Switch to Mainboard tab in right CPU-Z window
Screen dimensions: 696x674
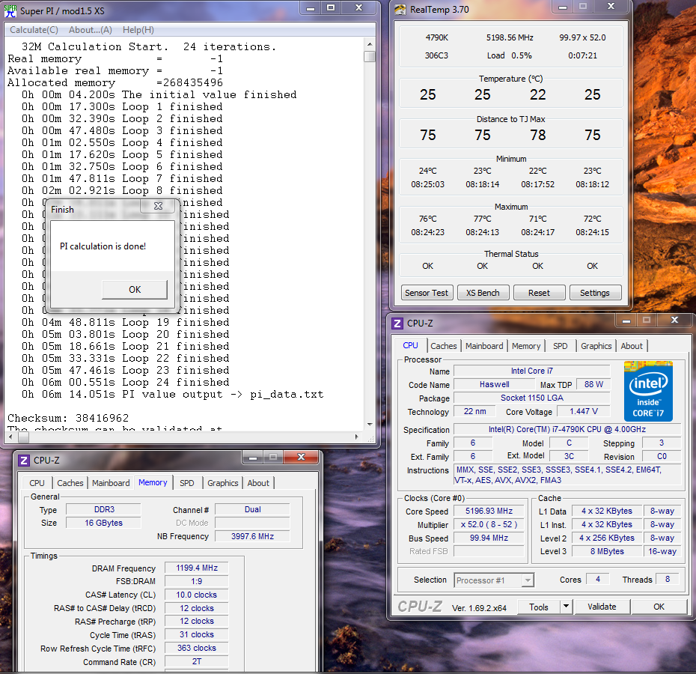[x=484, y=346]
